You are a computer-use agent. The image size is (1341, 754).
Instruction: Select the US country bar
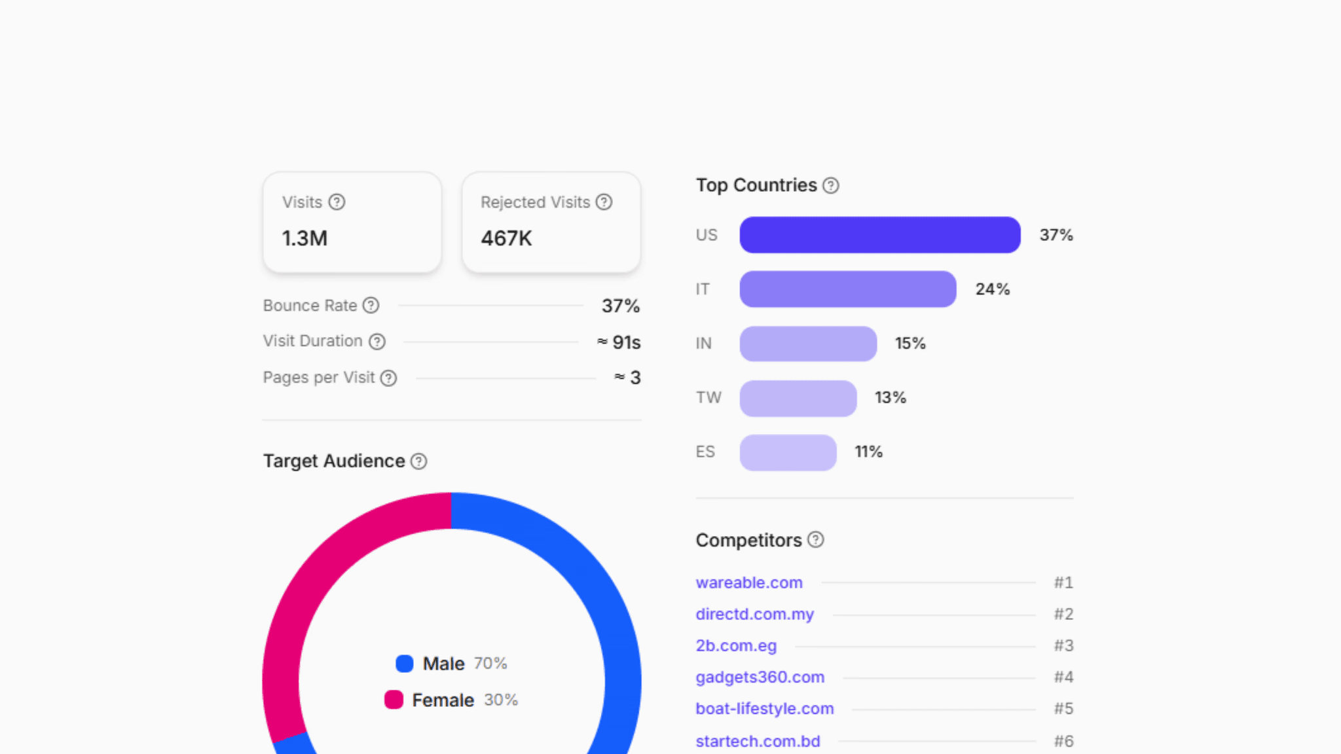click(x=880, y=235)
